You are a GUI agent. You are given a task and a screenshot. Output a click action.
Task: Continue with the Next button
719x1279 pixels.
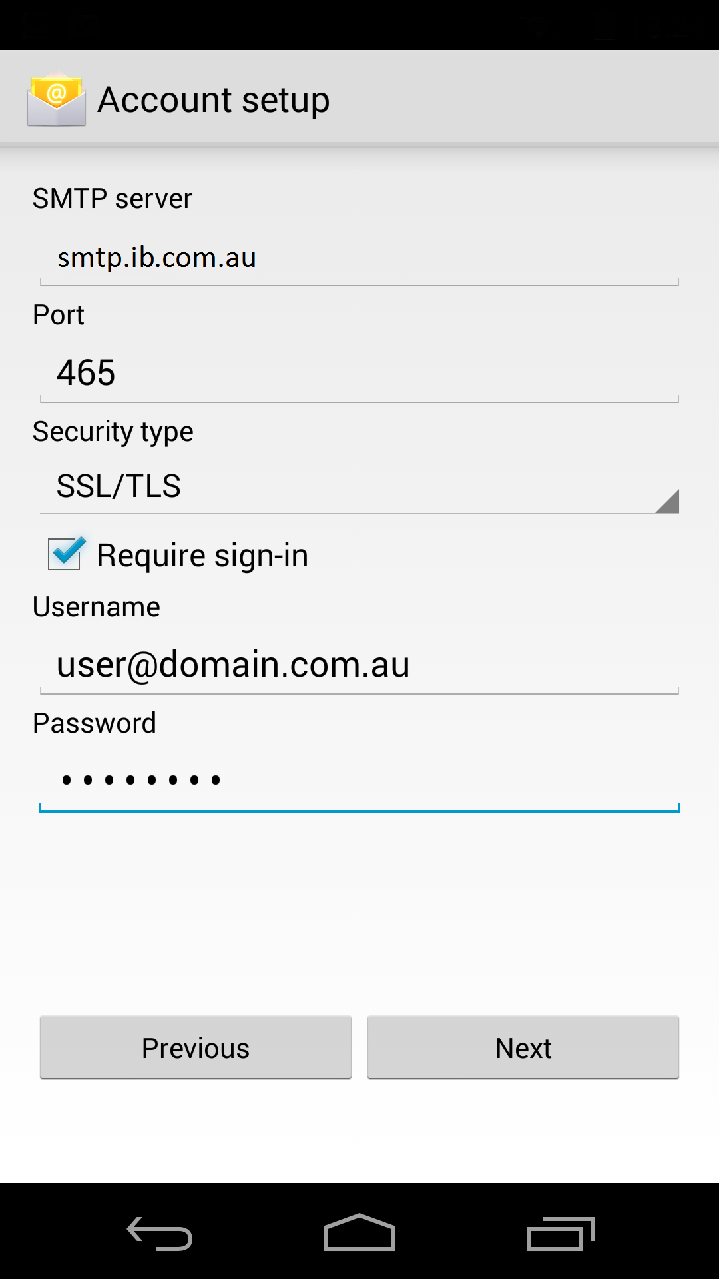click(x=523, y=1048)
